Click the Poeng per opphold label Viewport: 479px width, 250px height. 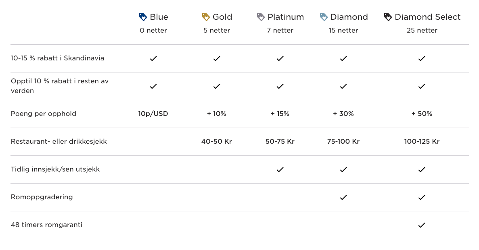point(43,114)
